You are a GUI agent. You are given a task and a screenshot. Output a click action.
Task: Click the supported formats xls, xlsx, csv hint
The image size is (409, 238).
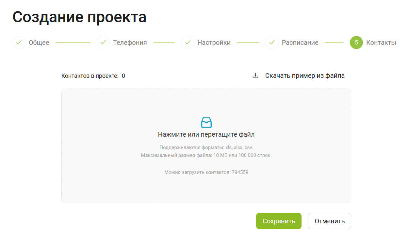point(206,147)
